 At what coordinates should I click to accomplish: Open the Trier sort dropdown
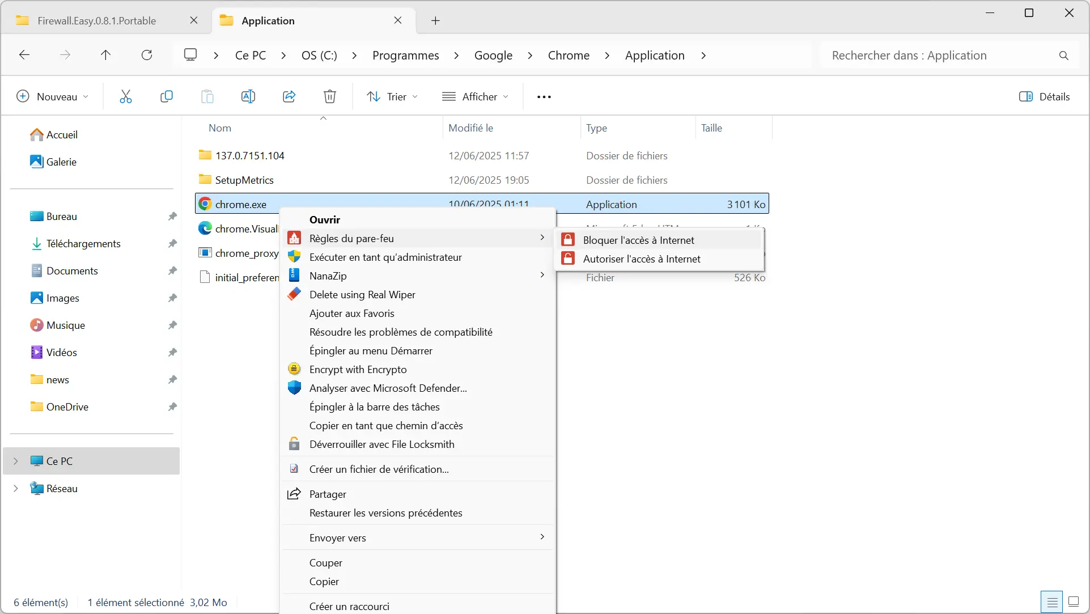tap(392, 96)
